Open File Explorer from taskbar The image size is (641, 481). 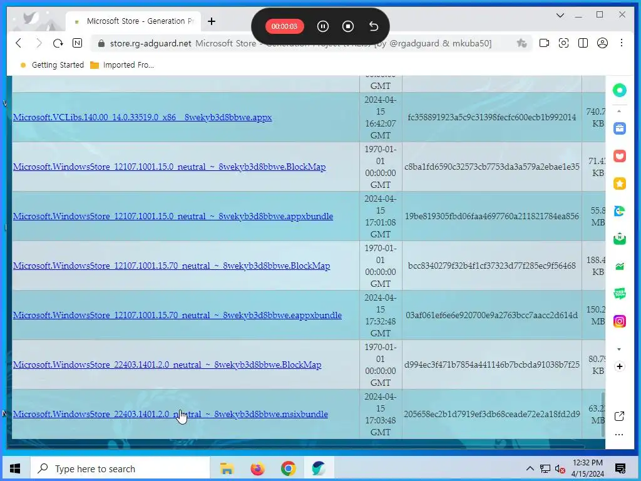227,468
